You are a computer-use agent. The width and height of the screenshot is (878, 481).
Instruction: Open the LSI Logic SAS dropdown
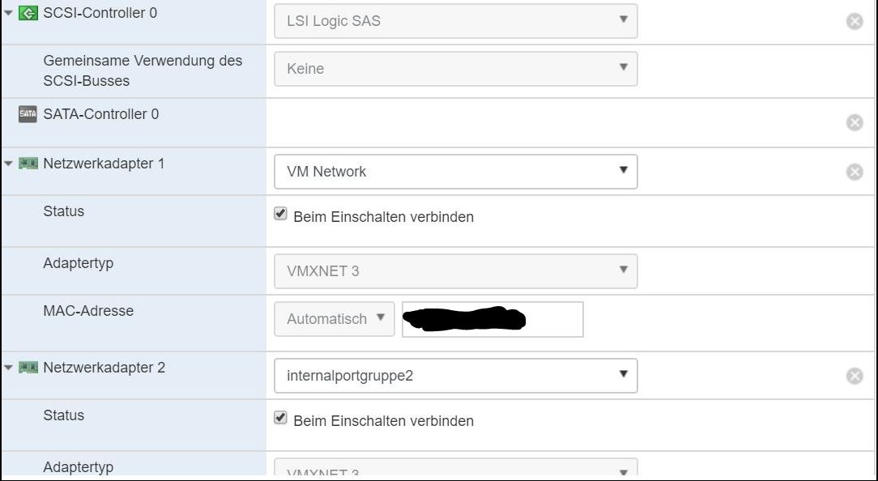point(455,21)
